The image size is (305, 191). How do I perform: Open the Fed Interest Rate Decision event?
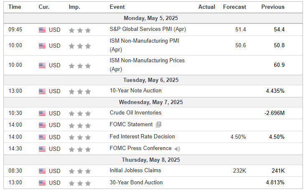pos(142,137)
